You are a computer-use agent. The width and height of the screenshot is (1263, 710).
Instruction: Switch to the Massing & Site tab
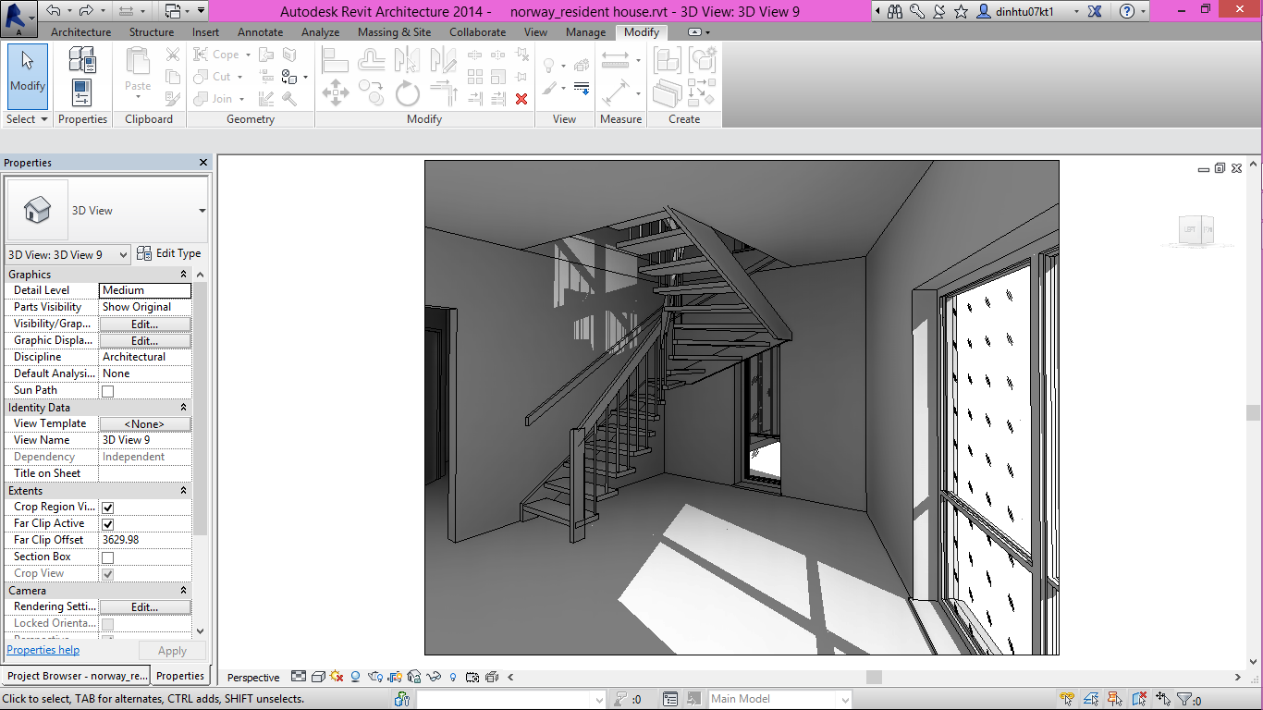[394, 32]
